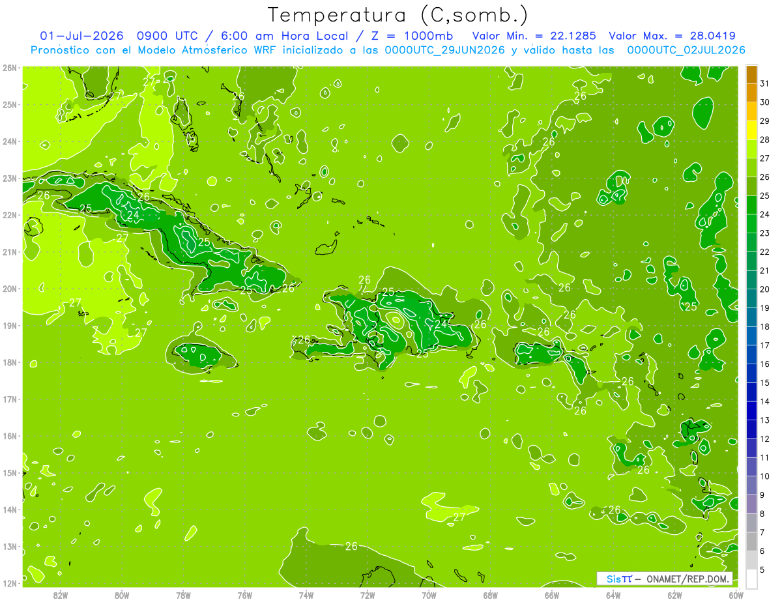This screenshot has width=782, height=604.
Task: Click the 23N latitude axis label
Action: (x=9, y=178)
